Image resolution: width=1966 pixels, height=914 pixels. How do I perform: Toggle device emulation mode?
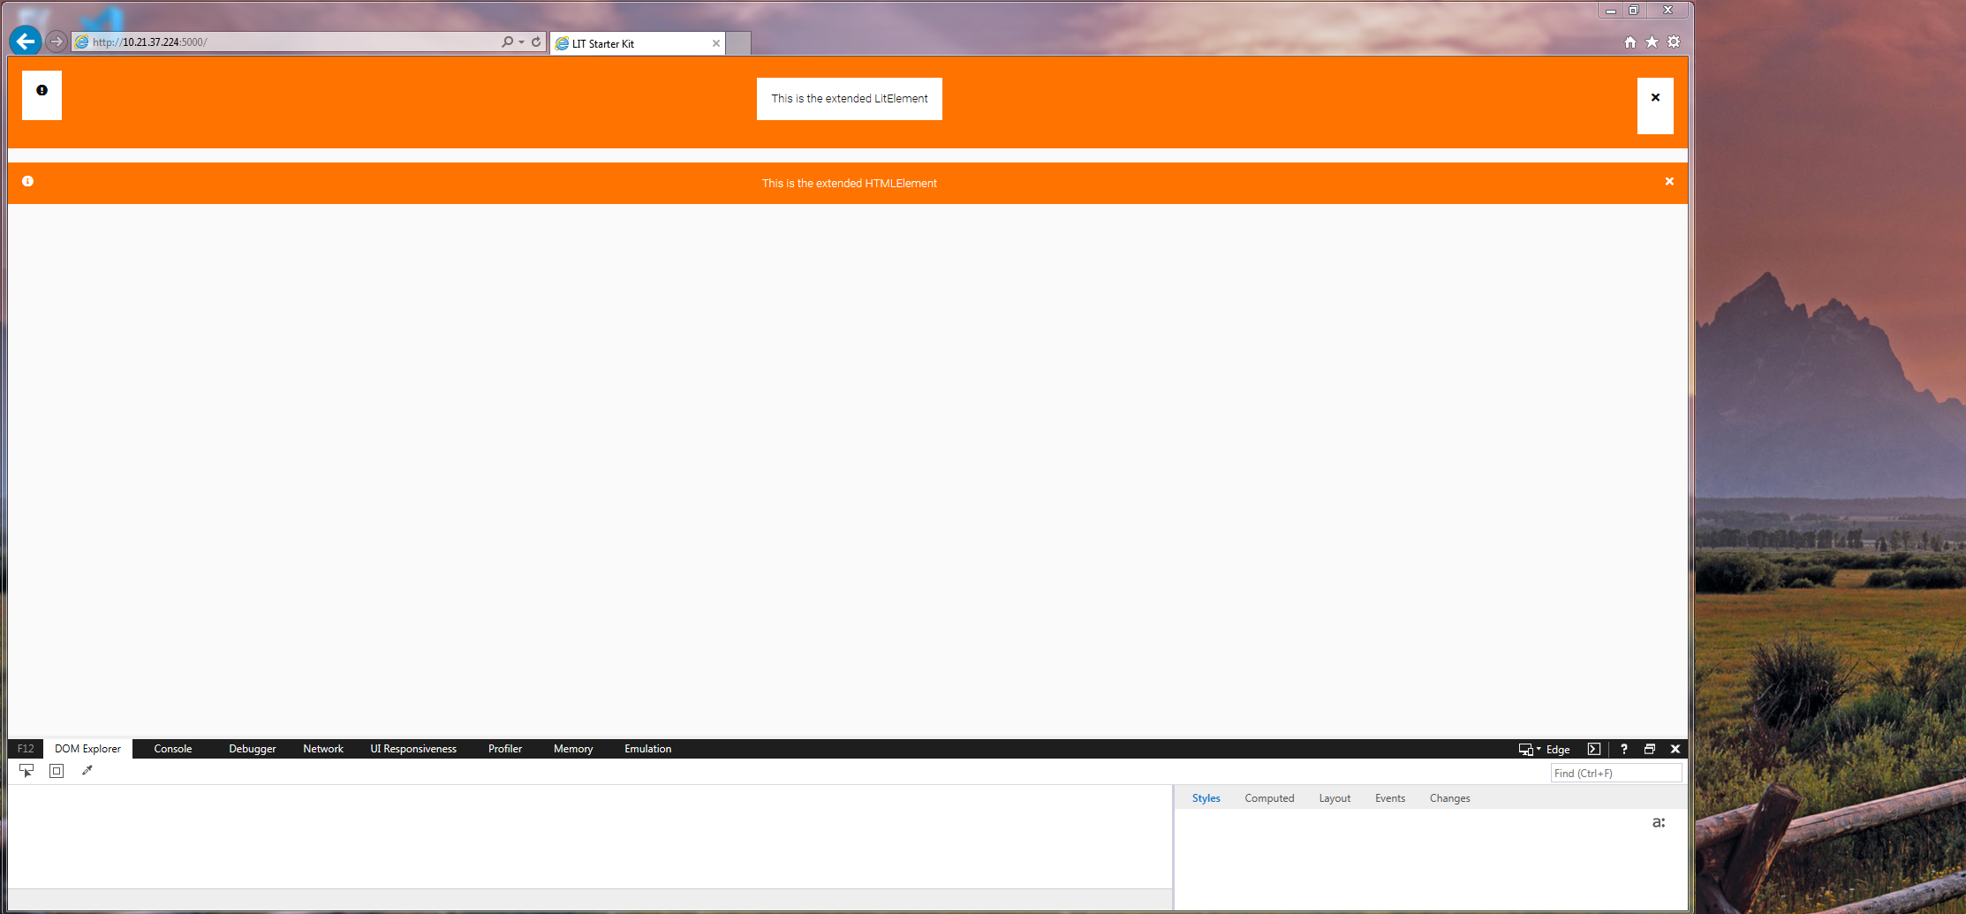[x=1525, y=749]
